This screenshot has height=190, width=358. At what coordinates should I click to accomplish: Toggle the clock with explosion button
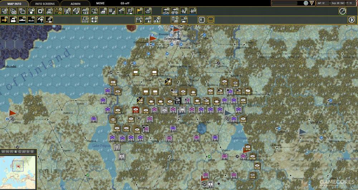tap(58, 11)
